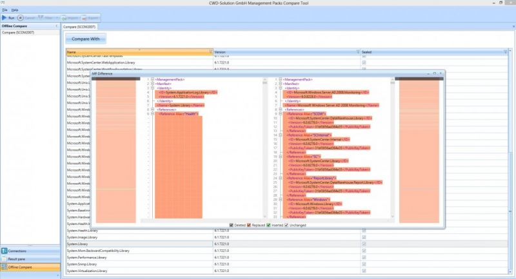Click the Version column filter icon
Viewport: 516px width, 279px height.
pos(358,52)
